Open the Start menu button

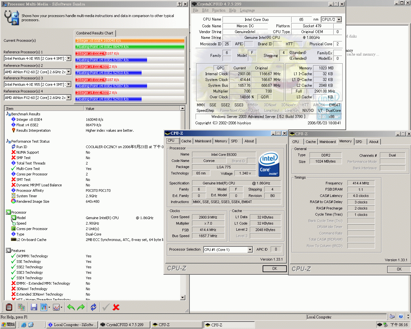coord(8,325)
